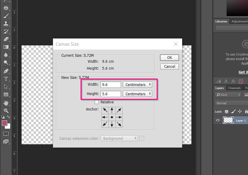Open the Kind filter dropdown
Viewport: 248px width, 175px height.
(x=227, y=95)
